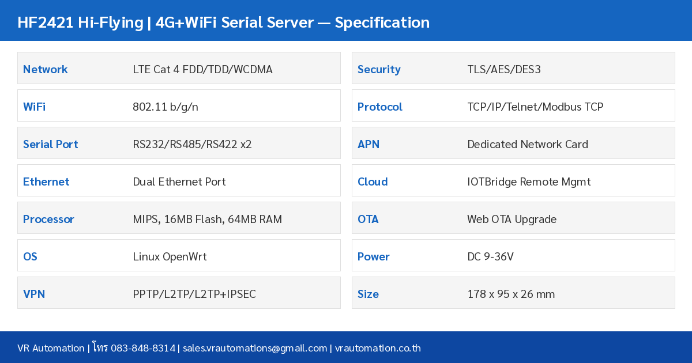Image resolution: width=692 pixels, height=363 pixels.
Task: Select the OTA value Web OTA Upgrade
Action: pos(512,219)
